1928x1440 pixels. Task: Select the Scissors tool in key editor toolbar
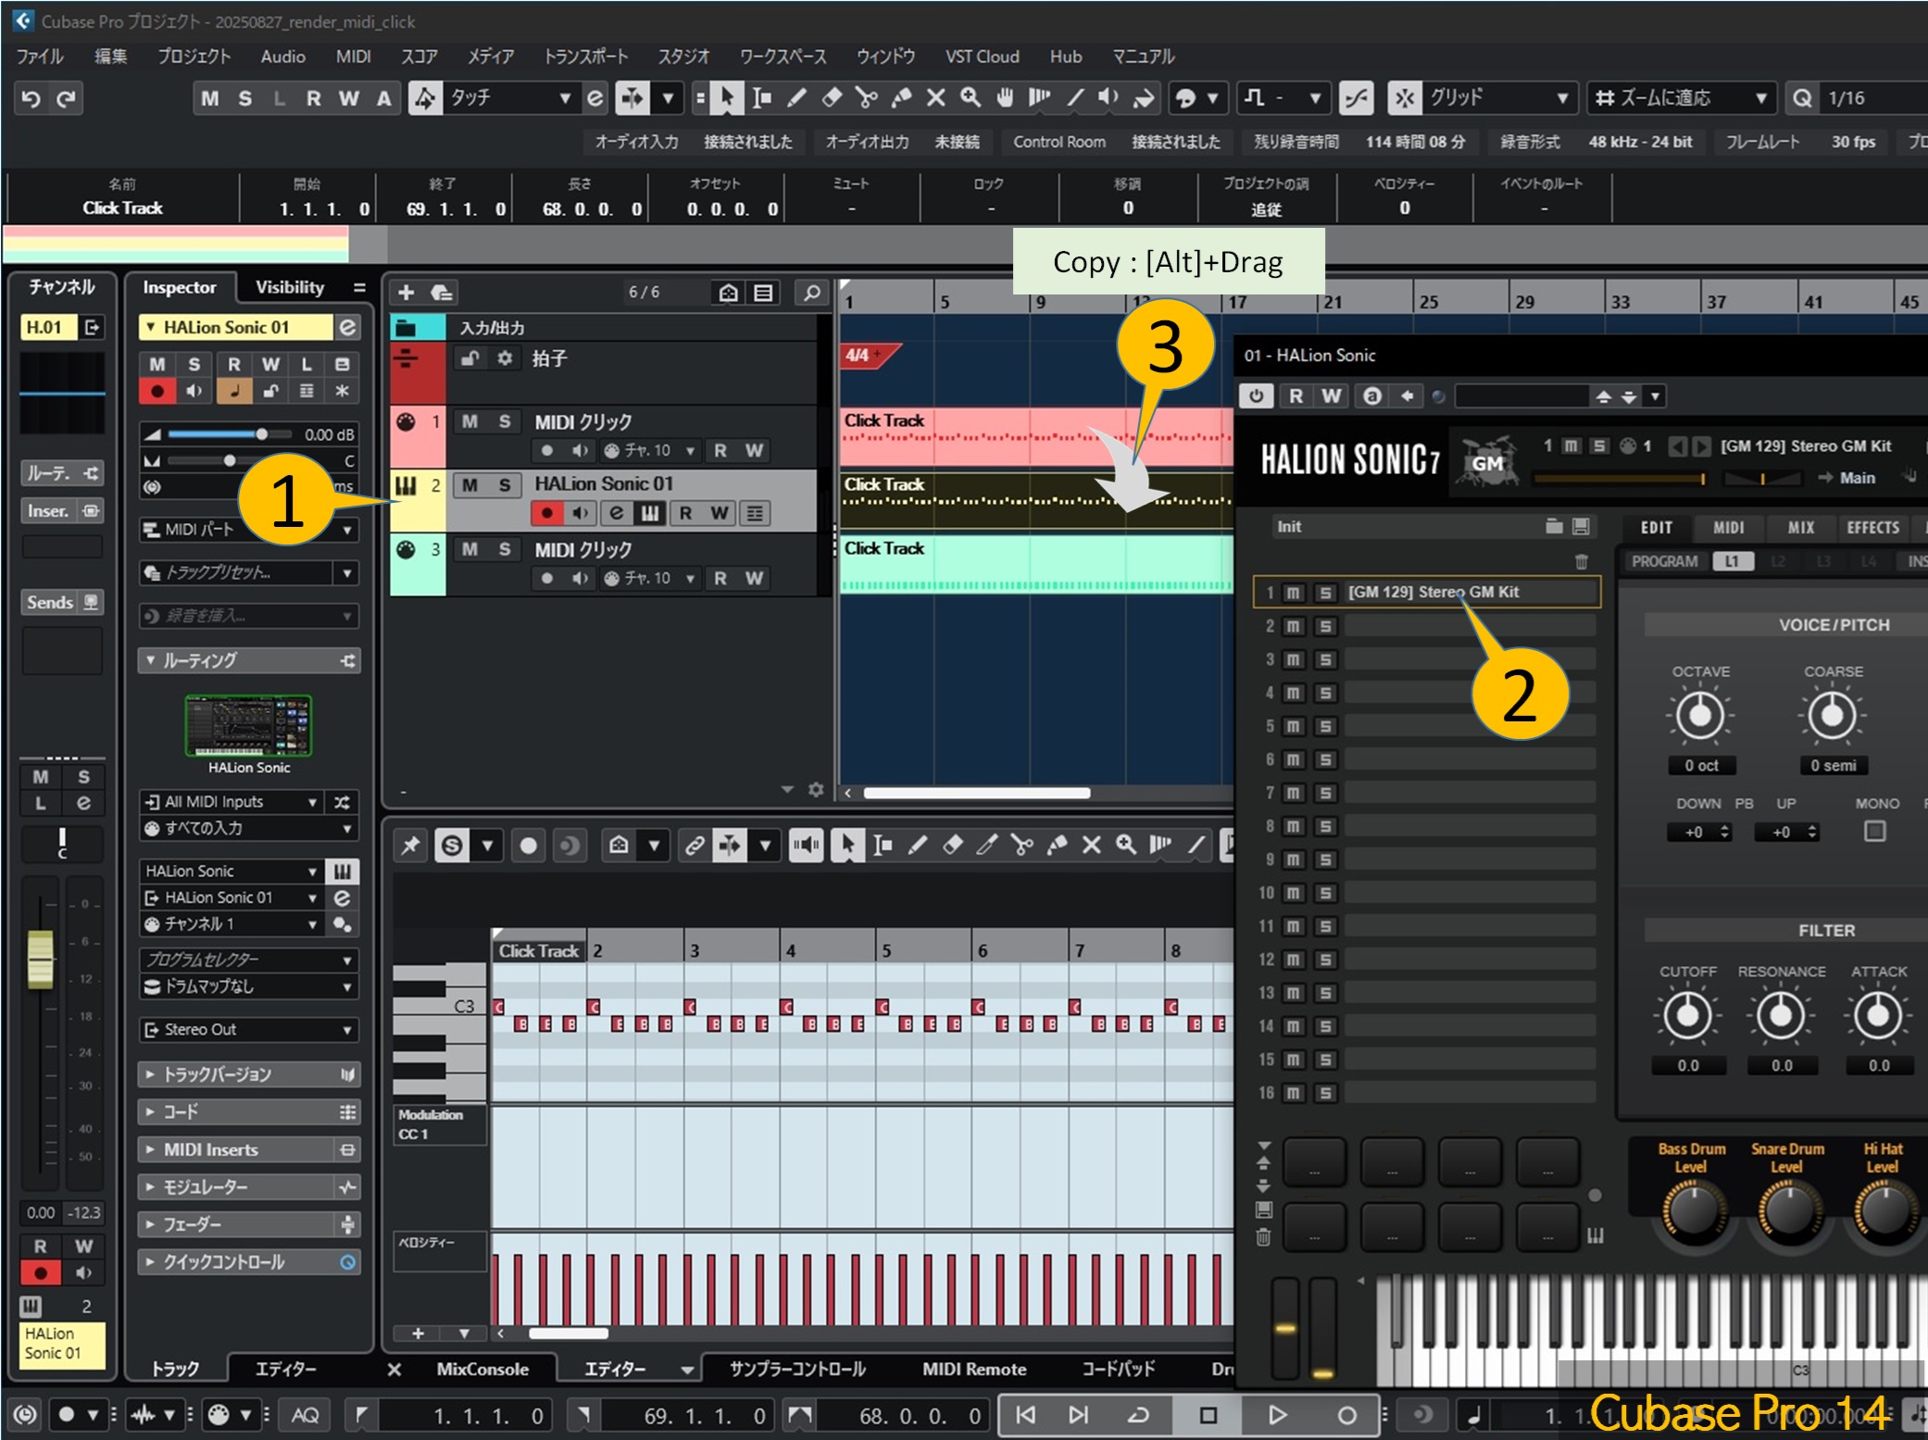pyautogui.click(x=1021, y=845)
